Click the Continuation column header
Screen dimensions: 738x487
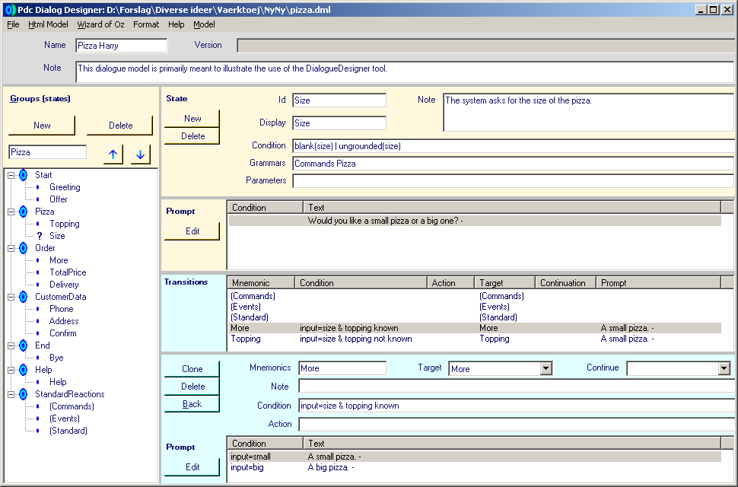point(566,283)
